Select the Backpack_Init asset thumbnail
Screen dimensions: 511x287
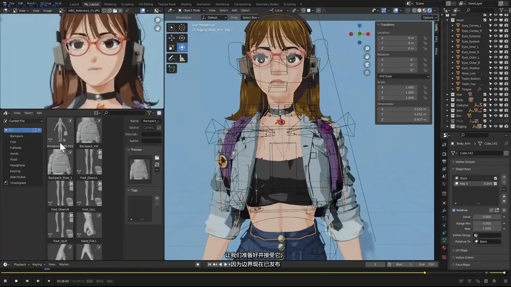pyautogui.click(x=89, y=131)
